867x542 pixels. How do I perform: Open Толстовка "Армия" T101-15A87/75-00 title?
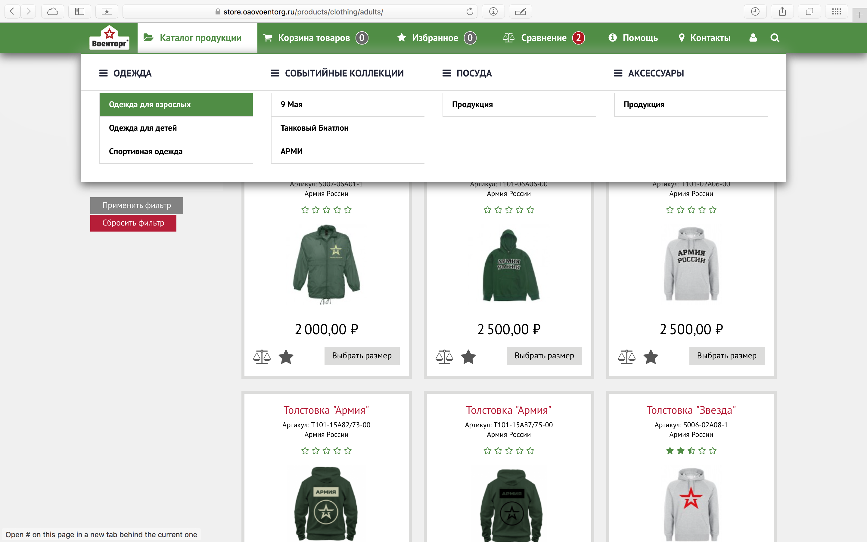tap(509, 410)
